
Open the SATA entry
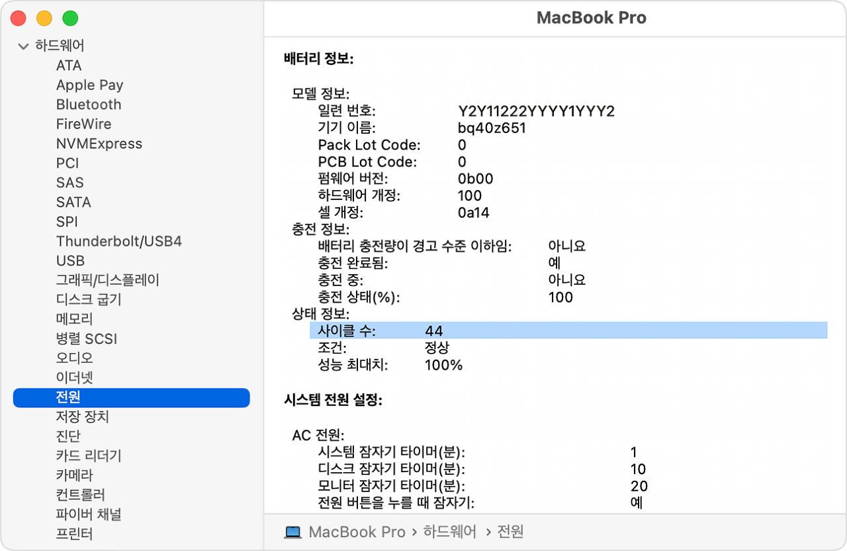coord(73,202)
